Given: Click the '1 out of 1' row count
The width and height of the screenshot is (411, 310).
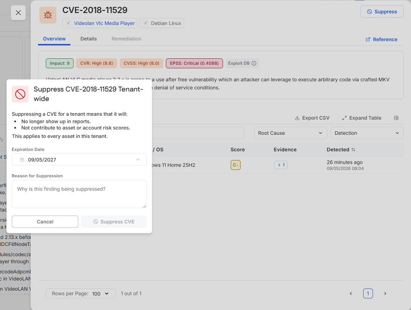Looking at the screenshot, I should coord(131,293).
